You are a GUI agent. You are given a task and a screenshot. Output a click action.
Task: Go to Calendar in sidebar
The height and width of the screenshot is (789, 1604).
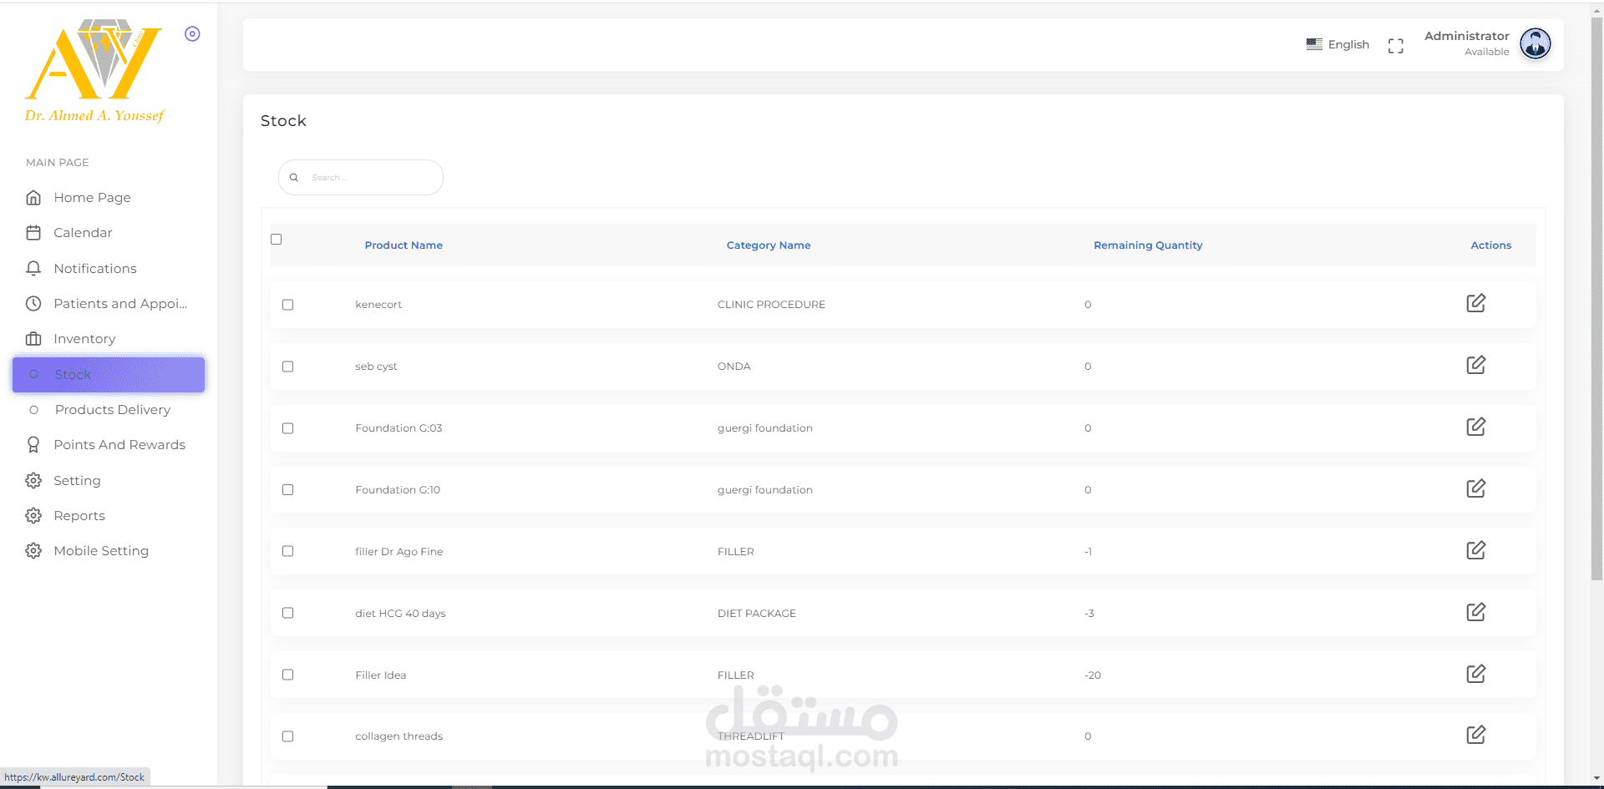click(x=109, y=233)
